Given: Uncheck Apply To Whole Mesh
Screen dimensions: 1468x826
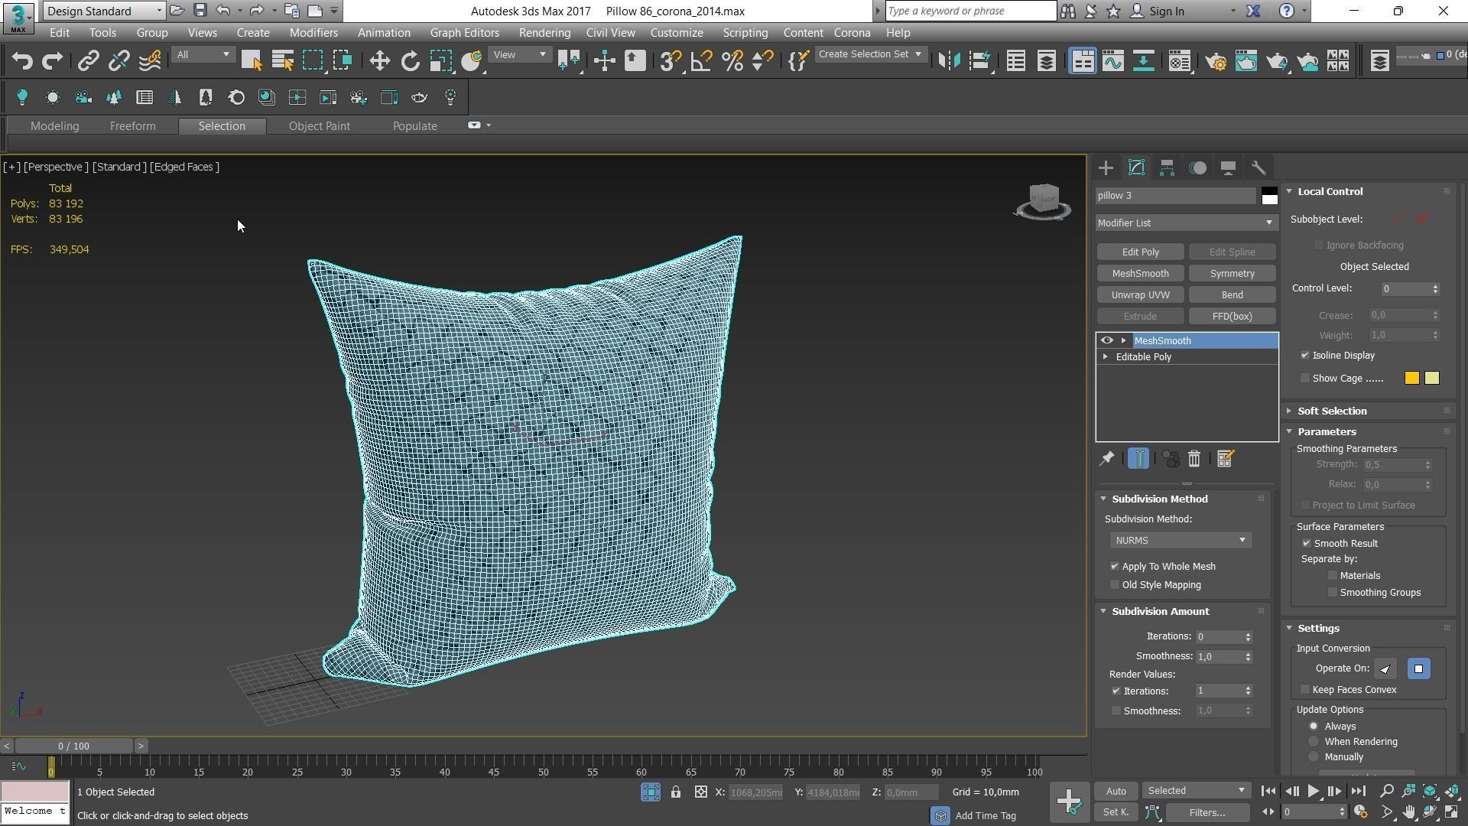Looking at the screenshot, I should (1115, 567).
